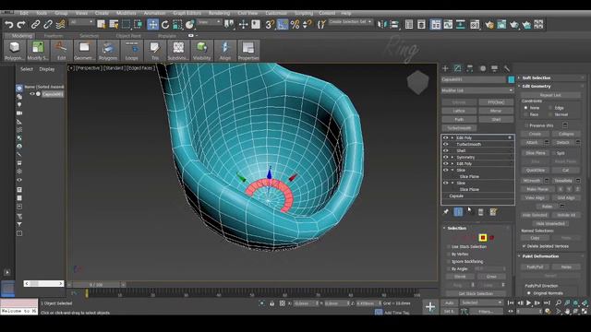Enable the Preserve UVs checkbox
Screen dimensions: 591x332
pyautogui.click(x=526, y=125)
